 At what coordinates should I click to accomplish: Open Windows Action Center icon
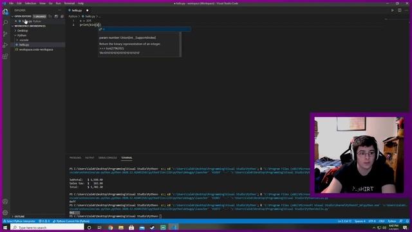tap(405, 227)
